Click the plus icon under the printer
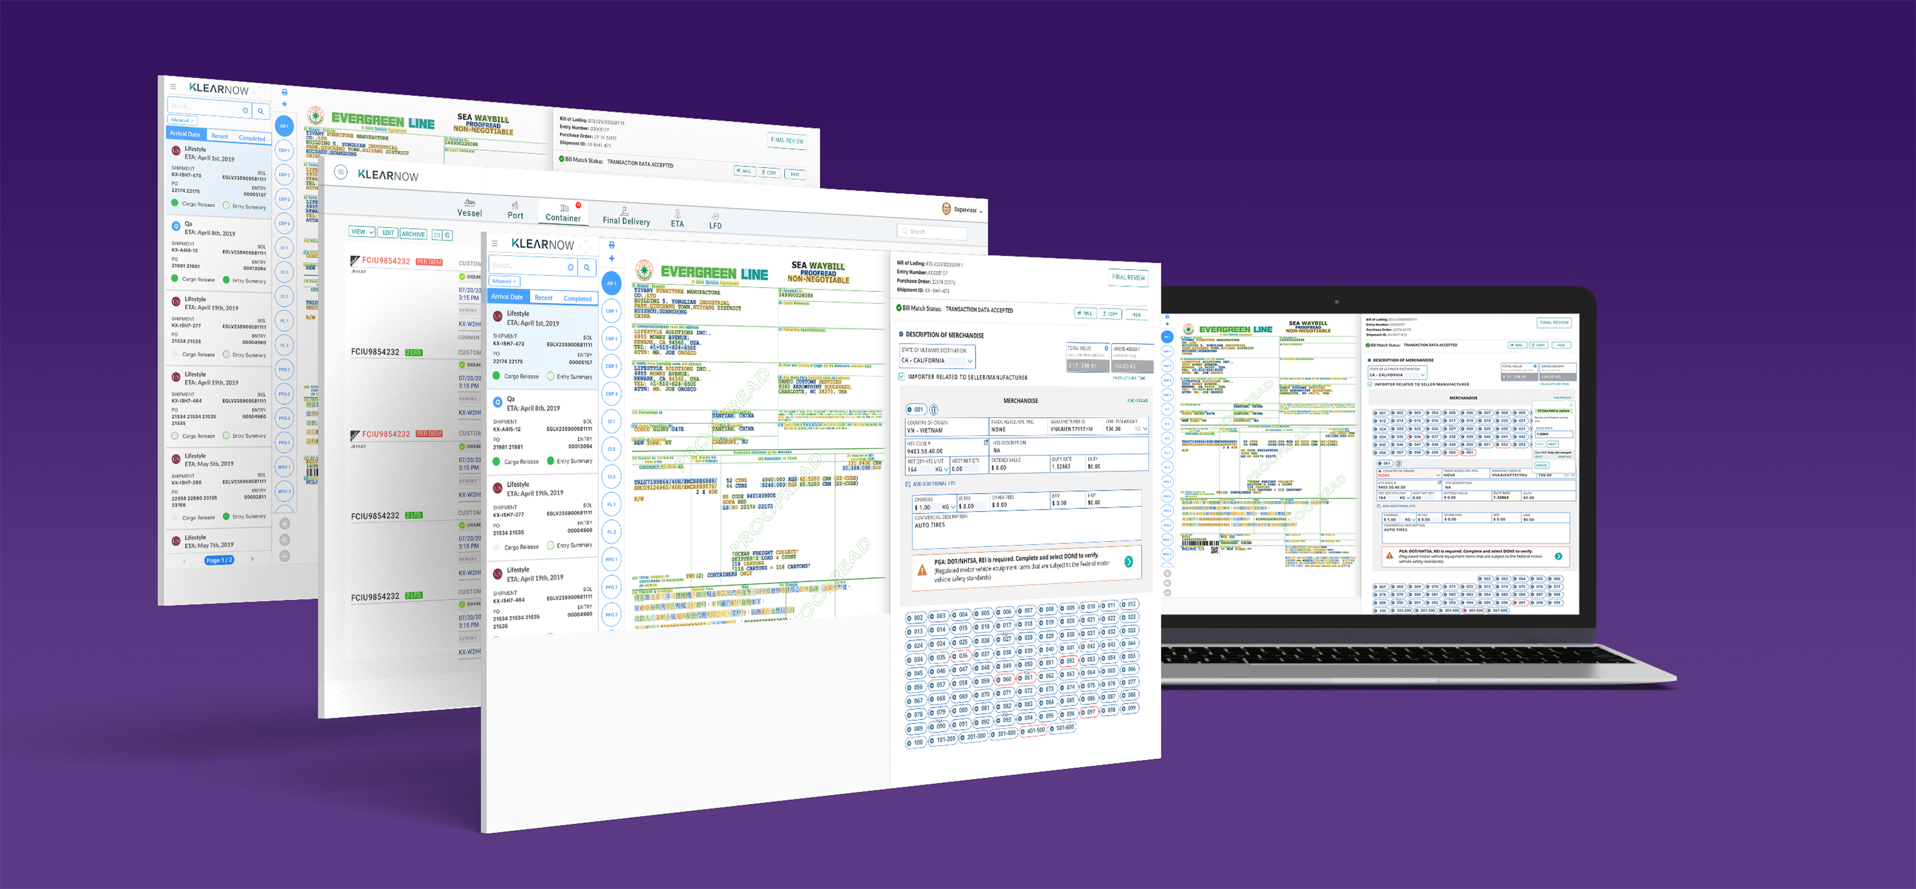This screenshot has width=1916, height=889. [612, 258]
